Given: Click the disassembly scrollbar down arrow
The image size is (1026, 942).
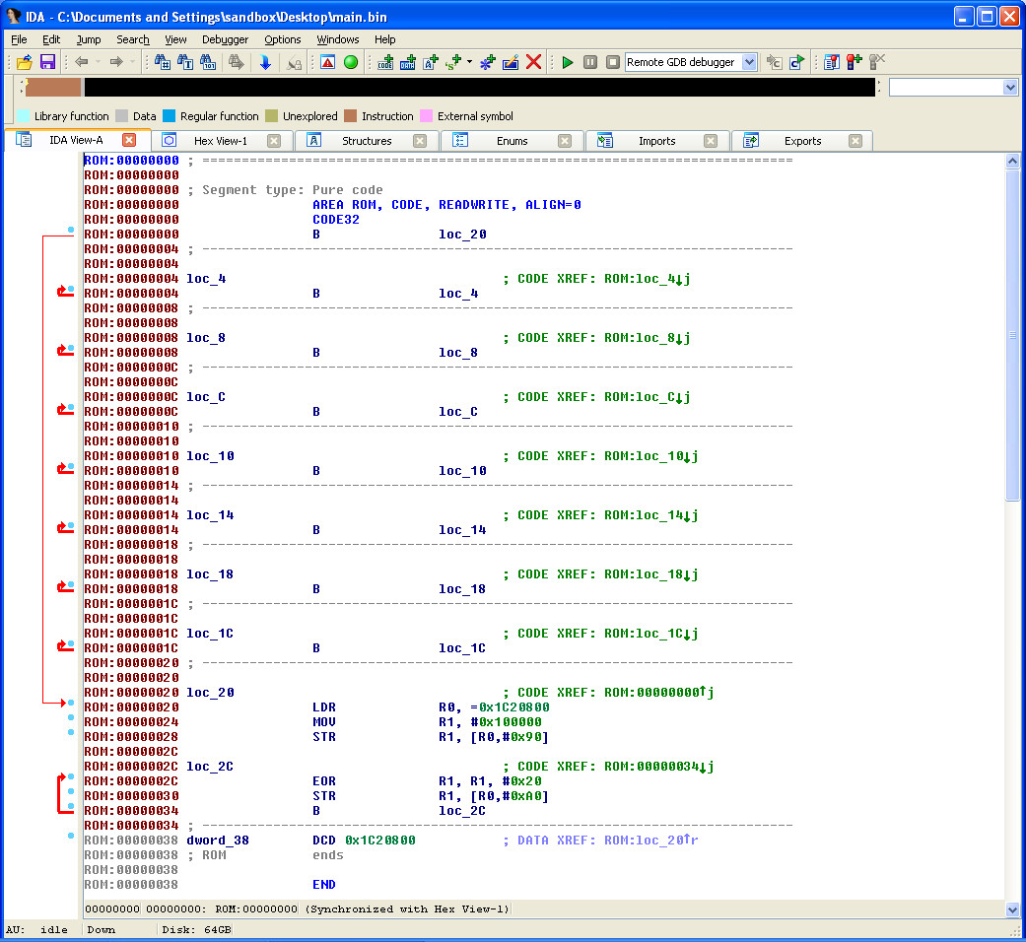Looking at the screenshot, I should 1012,909.
